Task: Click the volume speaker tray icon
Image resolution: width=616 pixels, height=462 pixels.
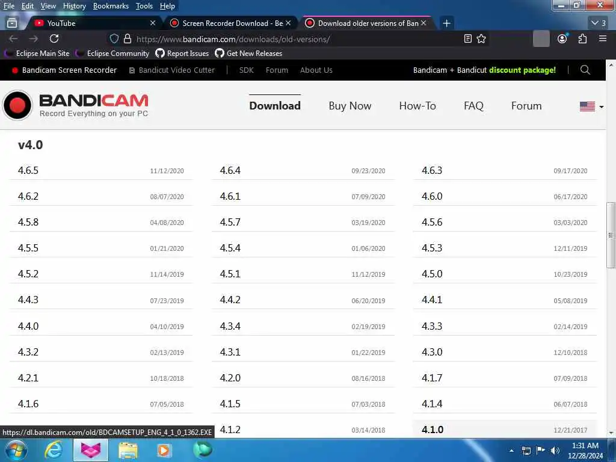Action: pyautogui.click(x=555, y=451)
